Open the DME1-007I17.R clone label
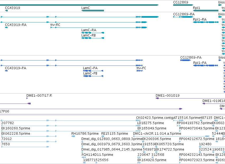Screen dimensions: 225x164 click(39, 96)
